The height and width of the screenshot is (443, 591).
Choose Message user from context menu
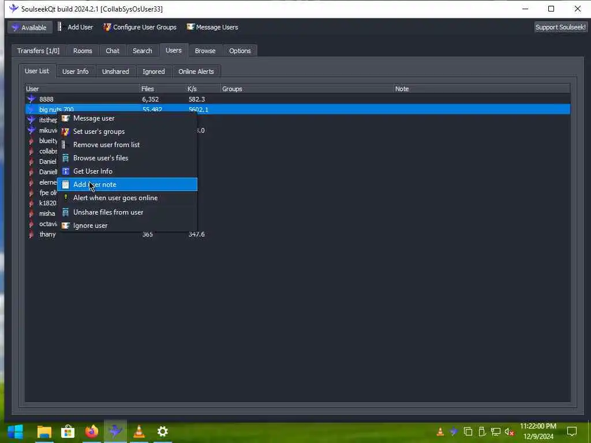coord(127,118)
